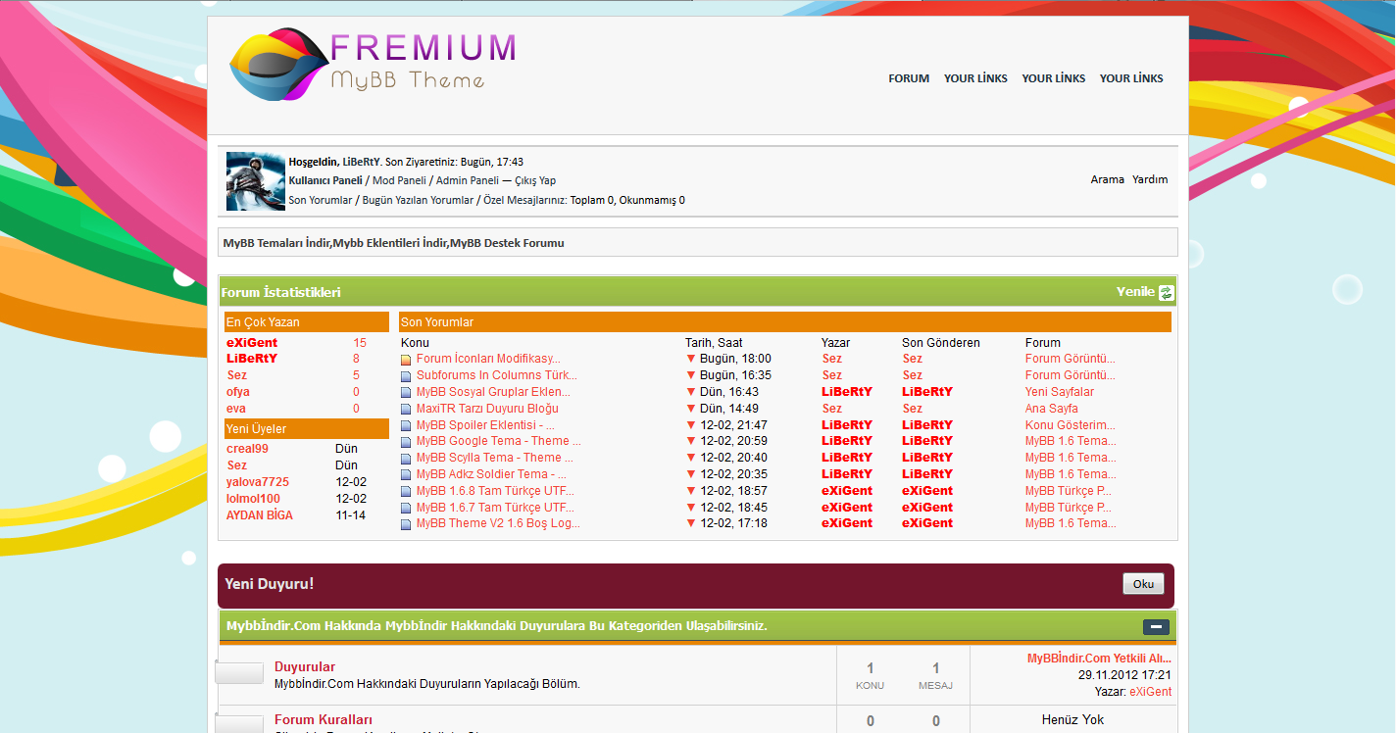Click the thread icon beside MyBB 1.6.8 Tam
This screenshot has width=1396, height=733.
pos(406,492)
